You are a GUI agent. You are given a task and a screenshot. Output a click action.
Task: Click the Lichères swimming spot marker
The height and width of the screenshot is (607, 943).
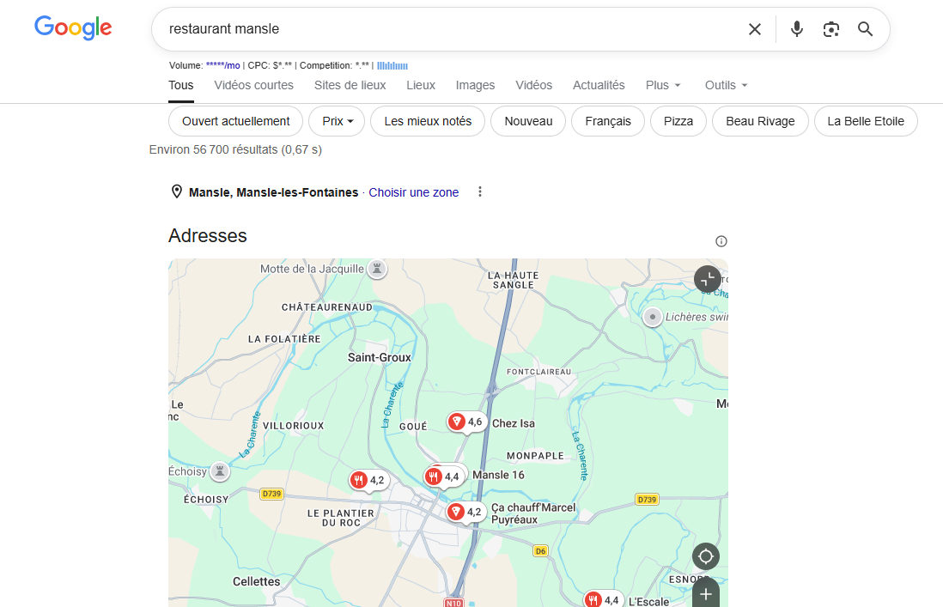tap(653, 317)
